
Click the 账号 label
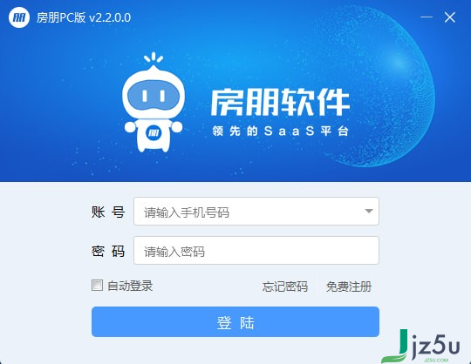click(108, 212)
